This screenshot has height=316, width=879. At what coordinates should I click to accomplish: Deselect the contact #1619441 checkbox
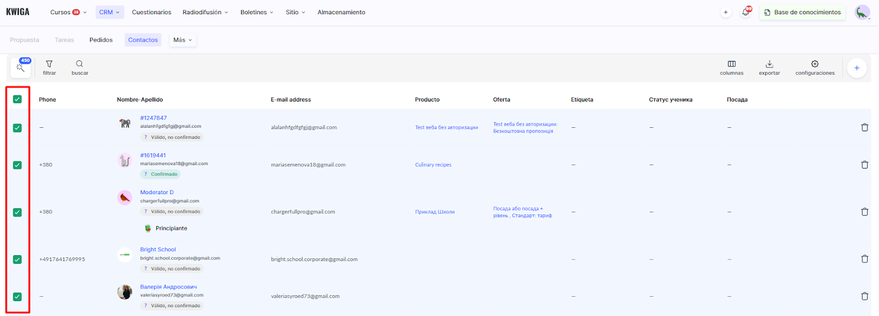[18, 165]
